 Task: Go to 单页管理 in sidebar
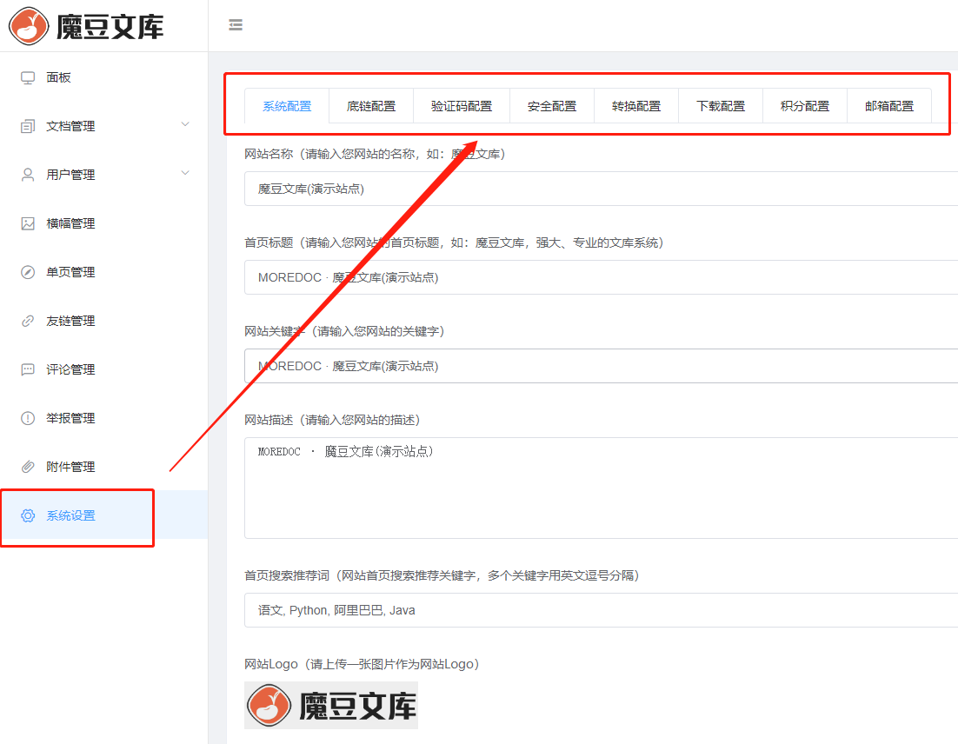[x=103, y=272]
